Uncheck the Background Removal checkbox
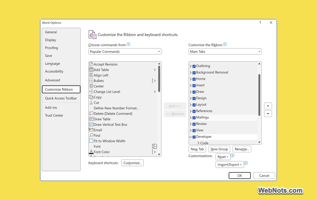The image size is (317, 200). [194, 73]
